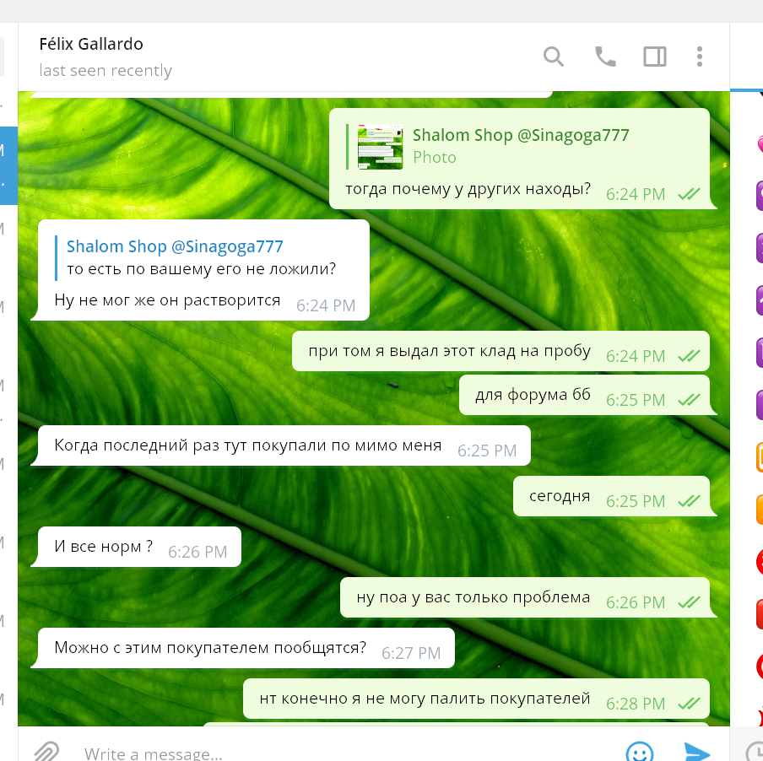
Task: Open the recent emoji clock tab
Action: [x=756, y=751]
